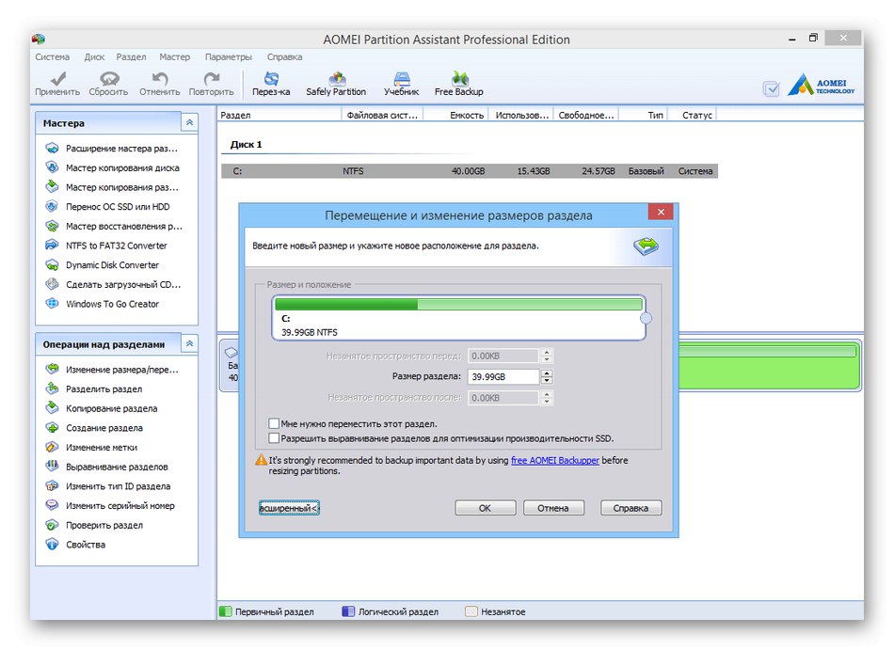Screen dimensions: 894x650
Task: Click the Применить (Apply) checkmark icon
Action: pyautogui.click(x=57, y=78)
